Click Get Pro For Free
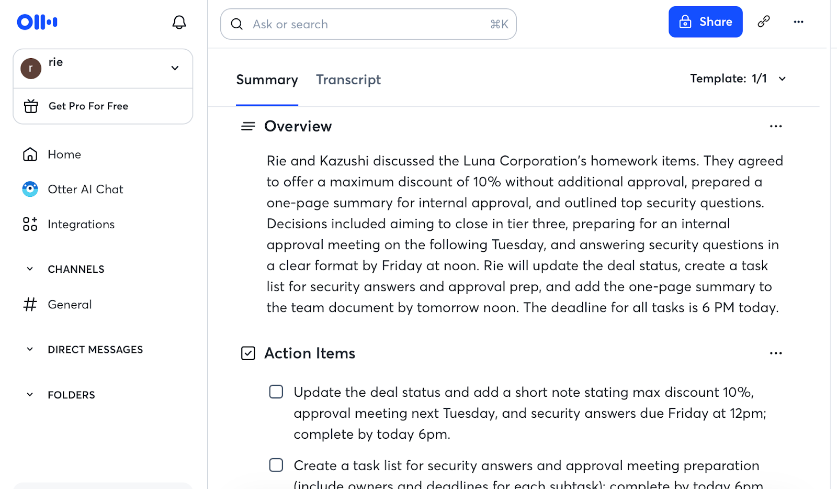Viewport: 837px width, 489px height. pos(88,106)
